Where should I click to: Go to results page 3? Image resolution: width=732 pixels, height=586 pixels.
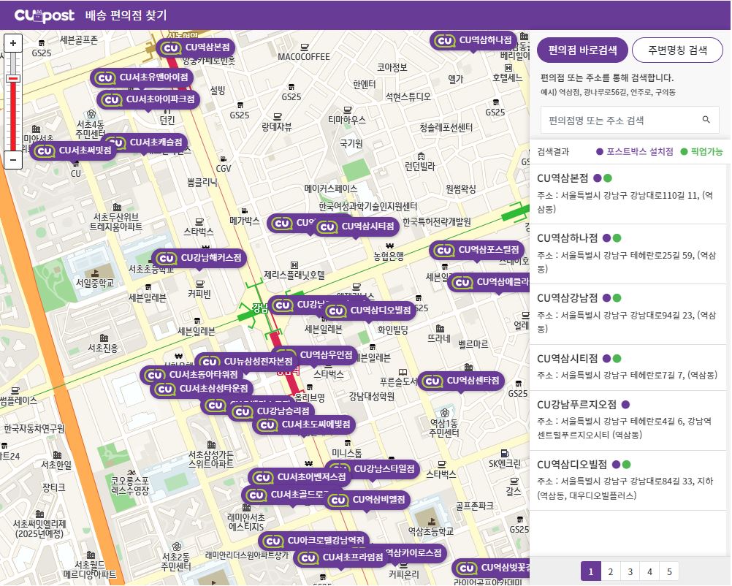630,572
